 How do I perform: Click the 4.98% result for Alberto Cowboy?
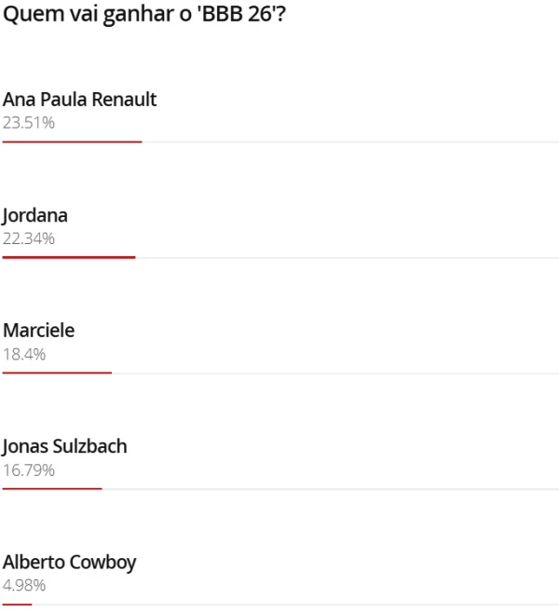tap(24, 585)
